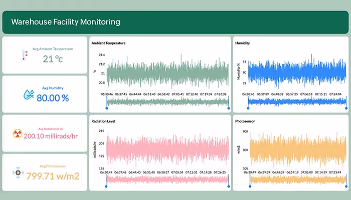This screenshot has width=351, height=200.
Task: Click the Ambient Temperature chart title
Action: [x=108, y=43]
